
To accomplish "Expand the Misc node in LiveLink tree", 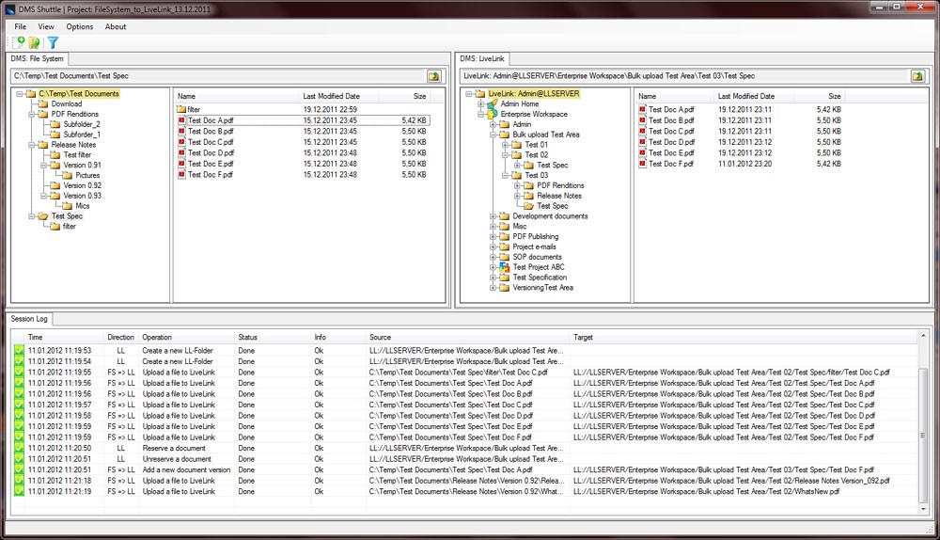I will [x=493, y=226].
